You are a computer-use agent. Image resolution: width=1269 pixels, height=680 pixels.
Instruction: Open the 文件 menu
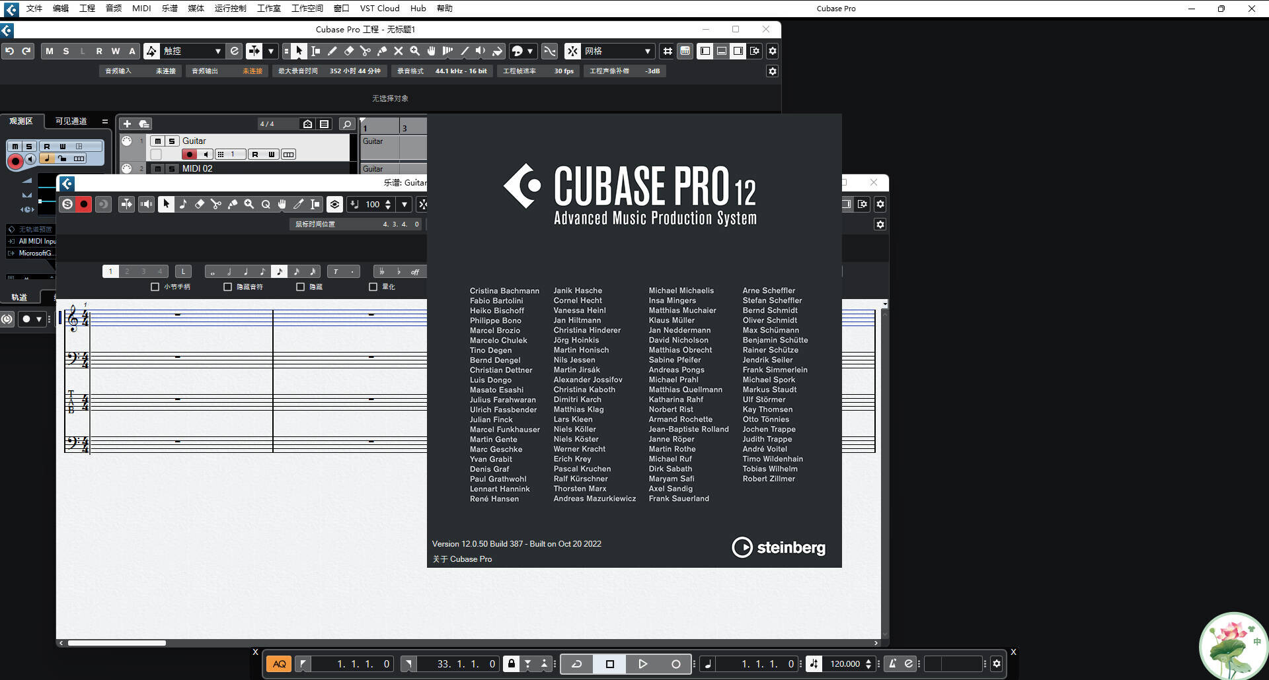click(34, 9)
